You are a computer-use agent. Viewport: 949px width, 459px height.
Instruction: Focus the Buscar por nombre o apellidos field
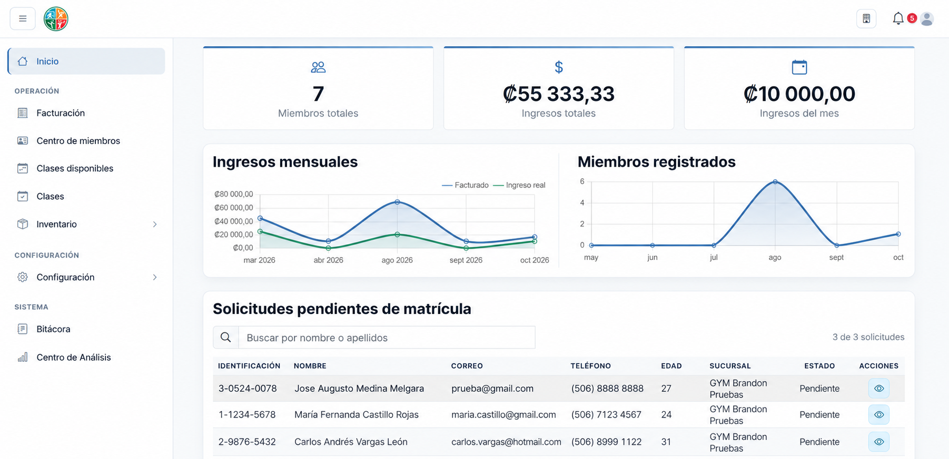(x=387, y=338)
